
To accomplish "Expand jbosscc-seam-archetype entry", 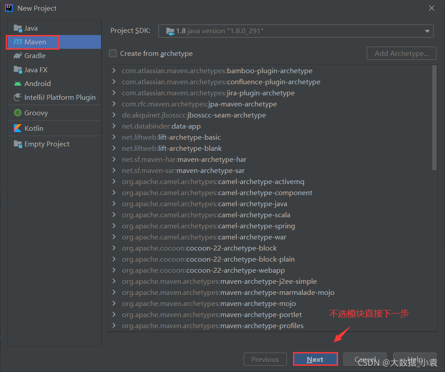I will tap(114, 115).
